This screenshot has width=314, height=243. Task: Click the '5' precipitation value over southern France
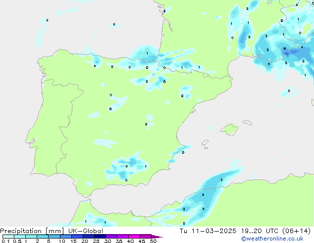pyautogui.click(x=285, y=49)
